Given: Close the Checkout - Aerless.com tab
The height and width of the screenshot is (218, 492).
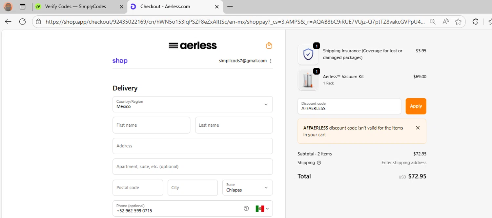Looking at the screenshot, I should 217,7.
